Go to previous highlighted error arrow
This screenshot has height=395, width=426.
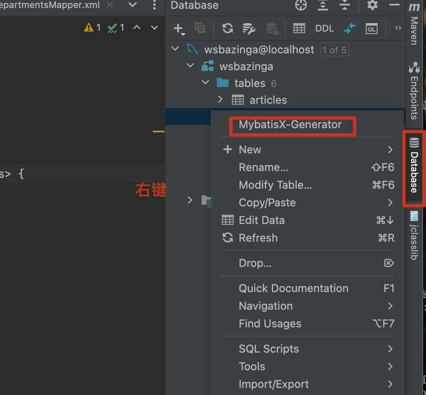[137, 27]
